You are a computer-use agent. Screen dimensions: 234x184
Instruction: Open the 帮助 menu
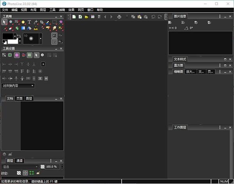pyautogui.click(x=100, y=10)
